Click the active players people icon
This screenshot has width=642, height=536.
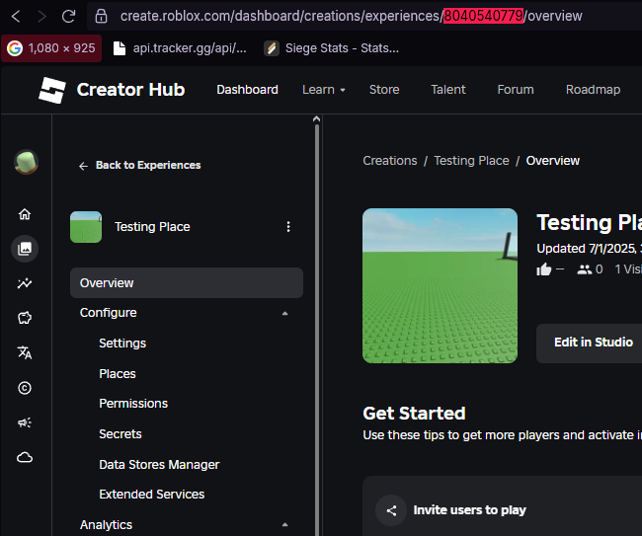585,269
